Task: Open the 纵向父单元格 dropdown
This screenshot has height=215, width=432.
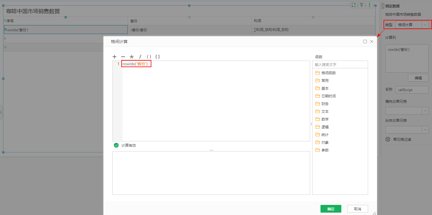Action: pyautogui.click(x=407, y=130)
